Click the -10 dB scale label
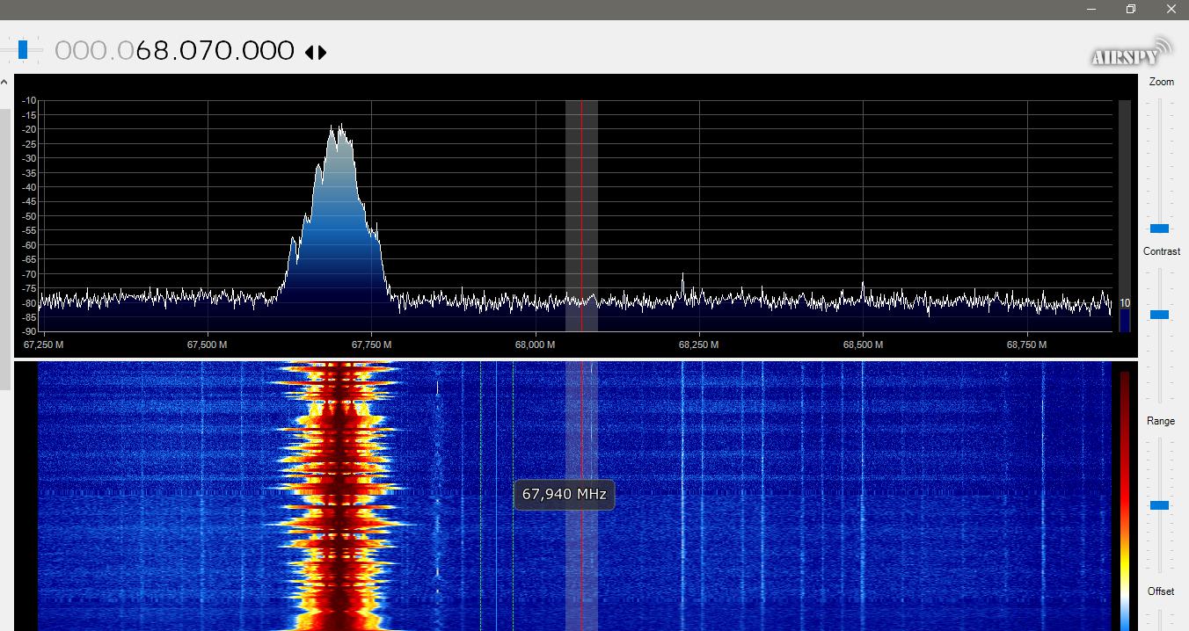Viewport: 1189px width, 631px height. click(x=29, y=100)
